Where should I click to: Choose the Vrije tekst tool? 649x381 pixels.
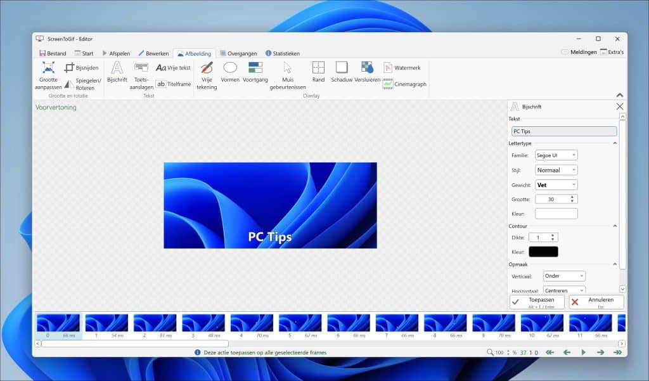pos(173,67)
